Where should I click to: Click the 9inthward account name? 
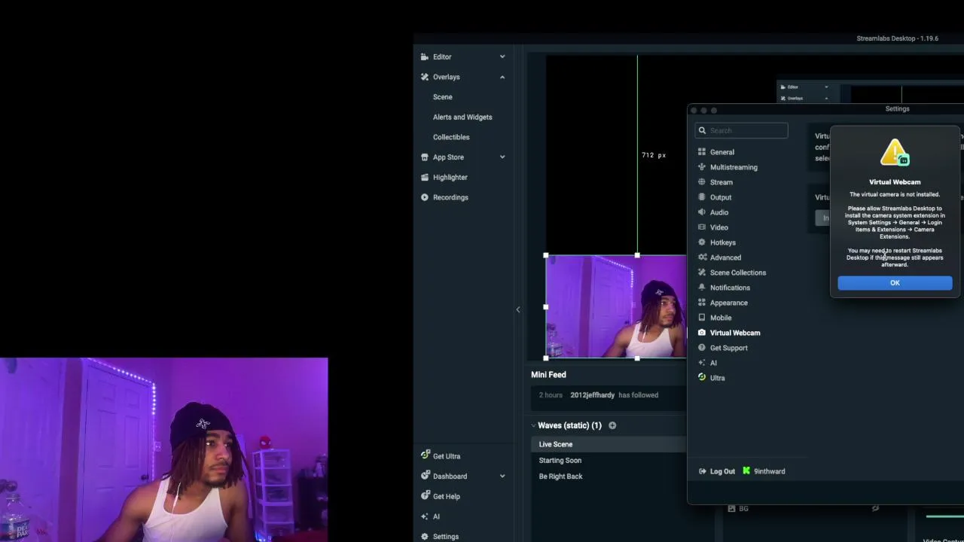point(769,471)
